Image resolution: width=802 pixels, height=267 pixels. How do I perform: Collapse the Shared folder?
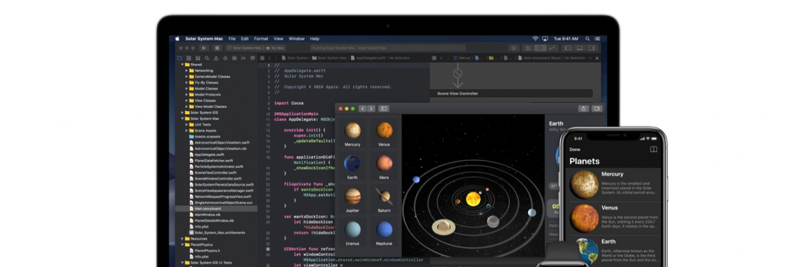pos(182,65)
